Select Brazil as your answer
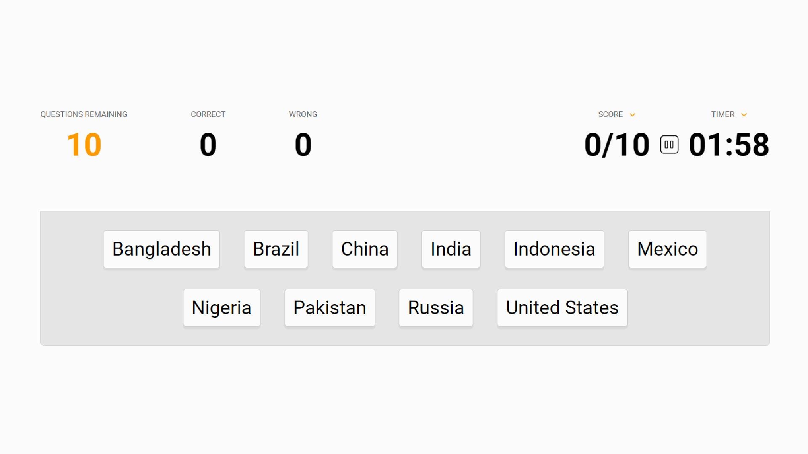Screen dimensions: 808x454 pos(276,249)
